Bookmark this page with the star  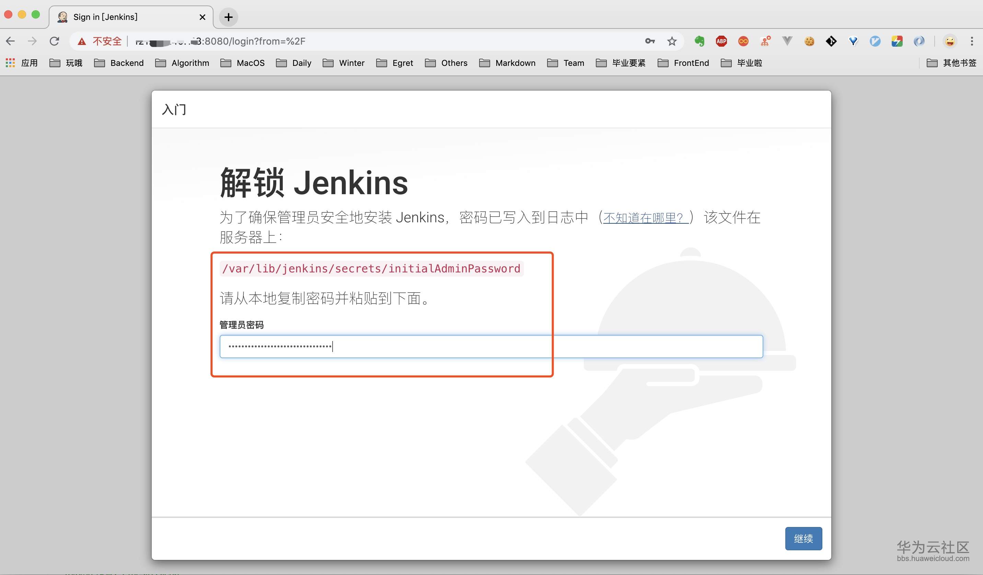point(671,41)
